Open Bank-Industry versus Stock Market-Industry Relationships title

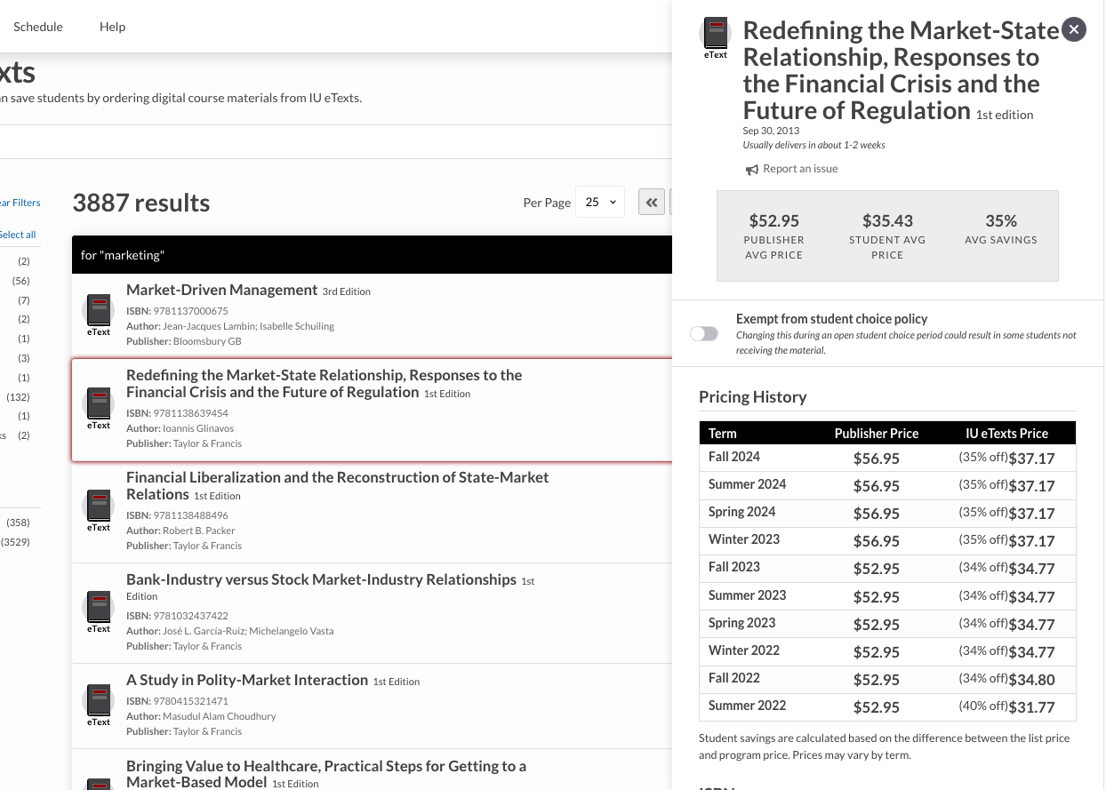[x=321, y=579]
